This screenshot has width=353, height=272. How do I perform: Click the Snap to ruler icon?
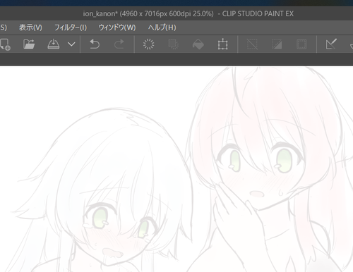tap(331, 44)
